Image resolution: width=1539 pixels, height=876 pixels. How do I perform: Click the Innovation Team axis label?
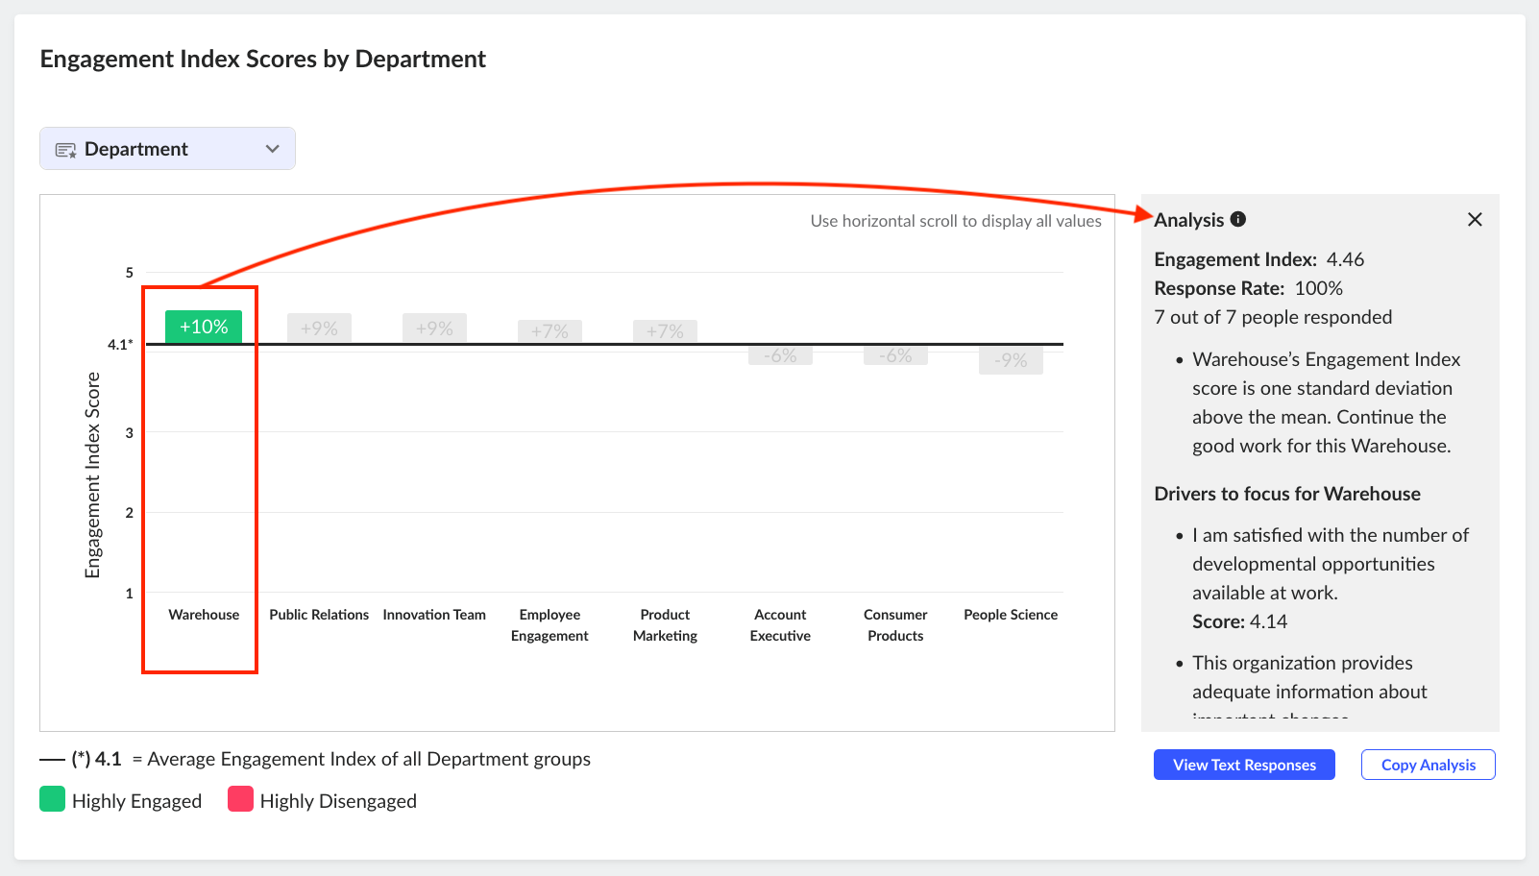(x=434, y=615)
